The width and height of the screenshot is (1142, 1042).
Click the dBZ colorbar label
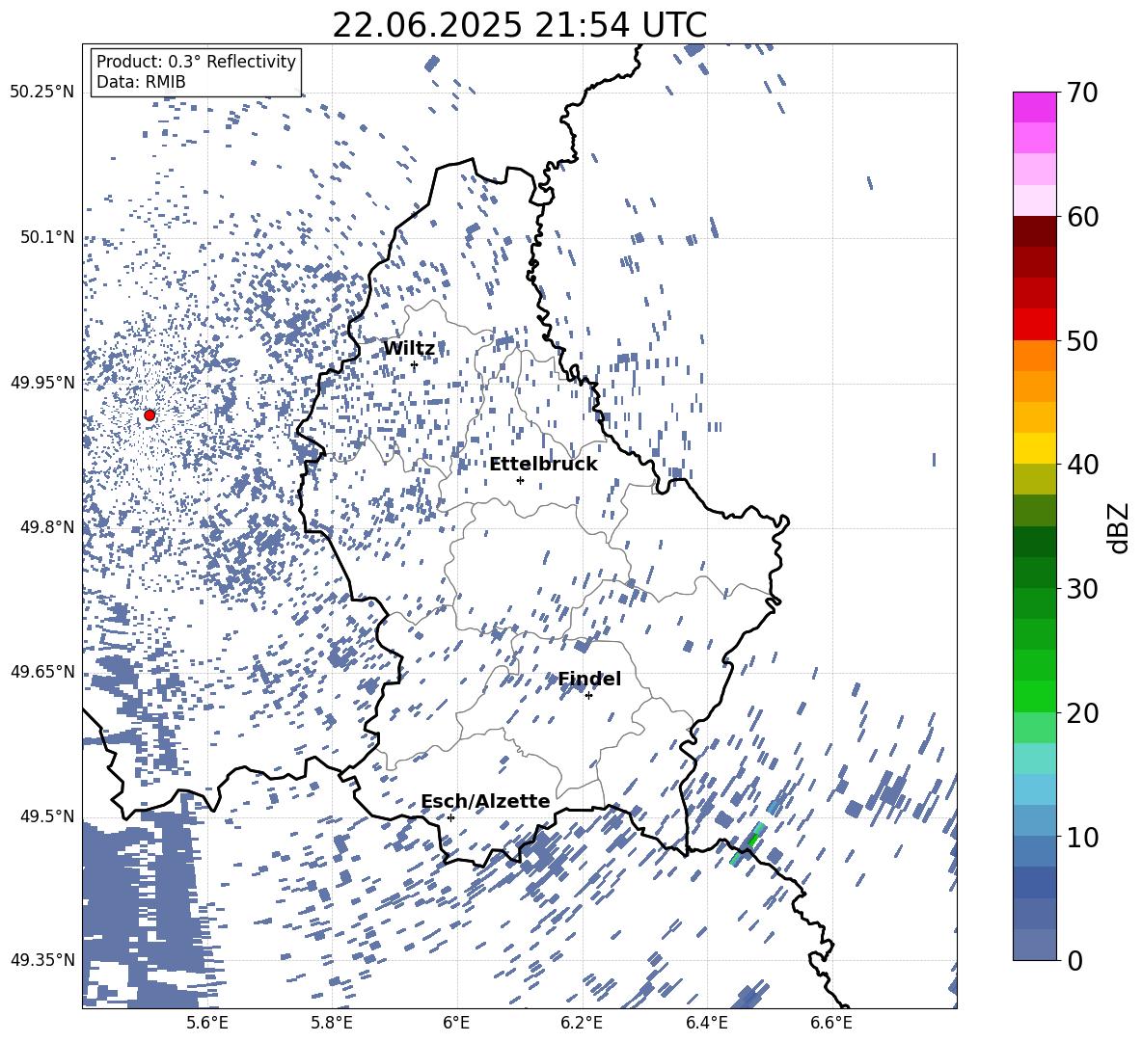pyautogui.click(x=1118, y=527)
